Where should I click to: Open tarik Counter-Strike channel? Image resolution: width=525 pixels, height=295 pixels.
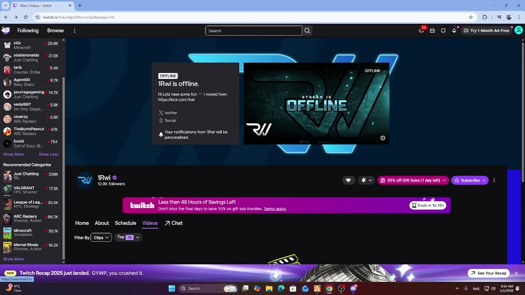coord(32,70)
